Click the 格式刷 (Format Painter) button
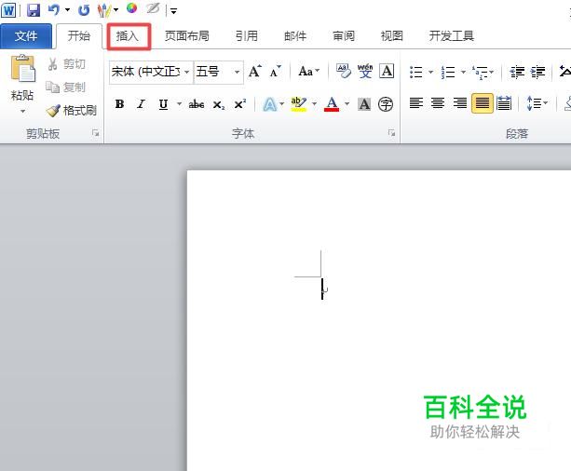This screenshot has height=471, width=571. (x=72, y=110)
